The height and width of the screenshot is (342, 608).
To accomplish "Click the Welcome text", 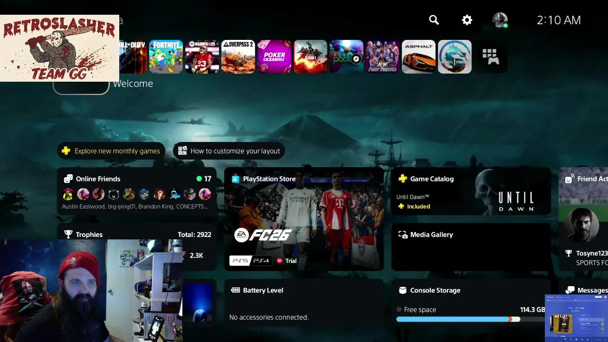I will [133, 84].
